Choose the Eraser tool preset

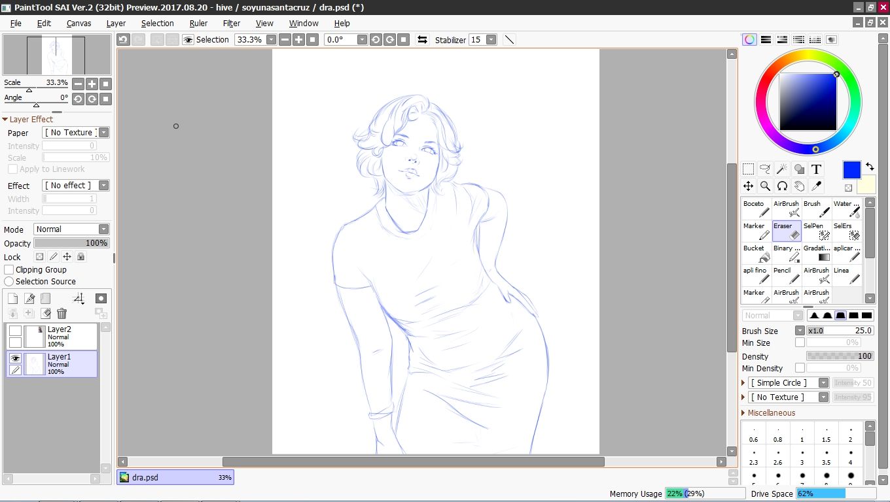tap(786, 231)
